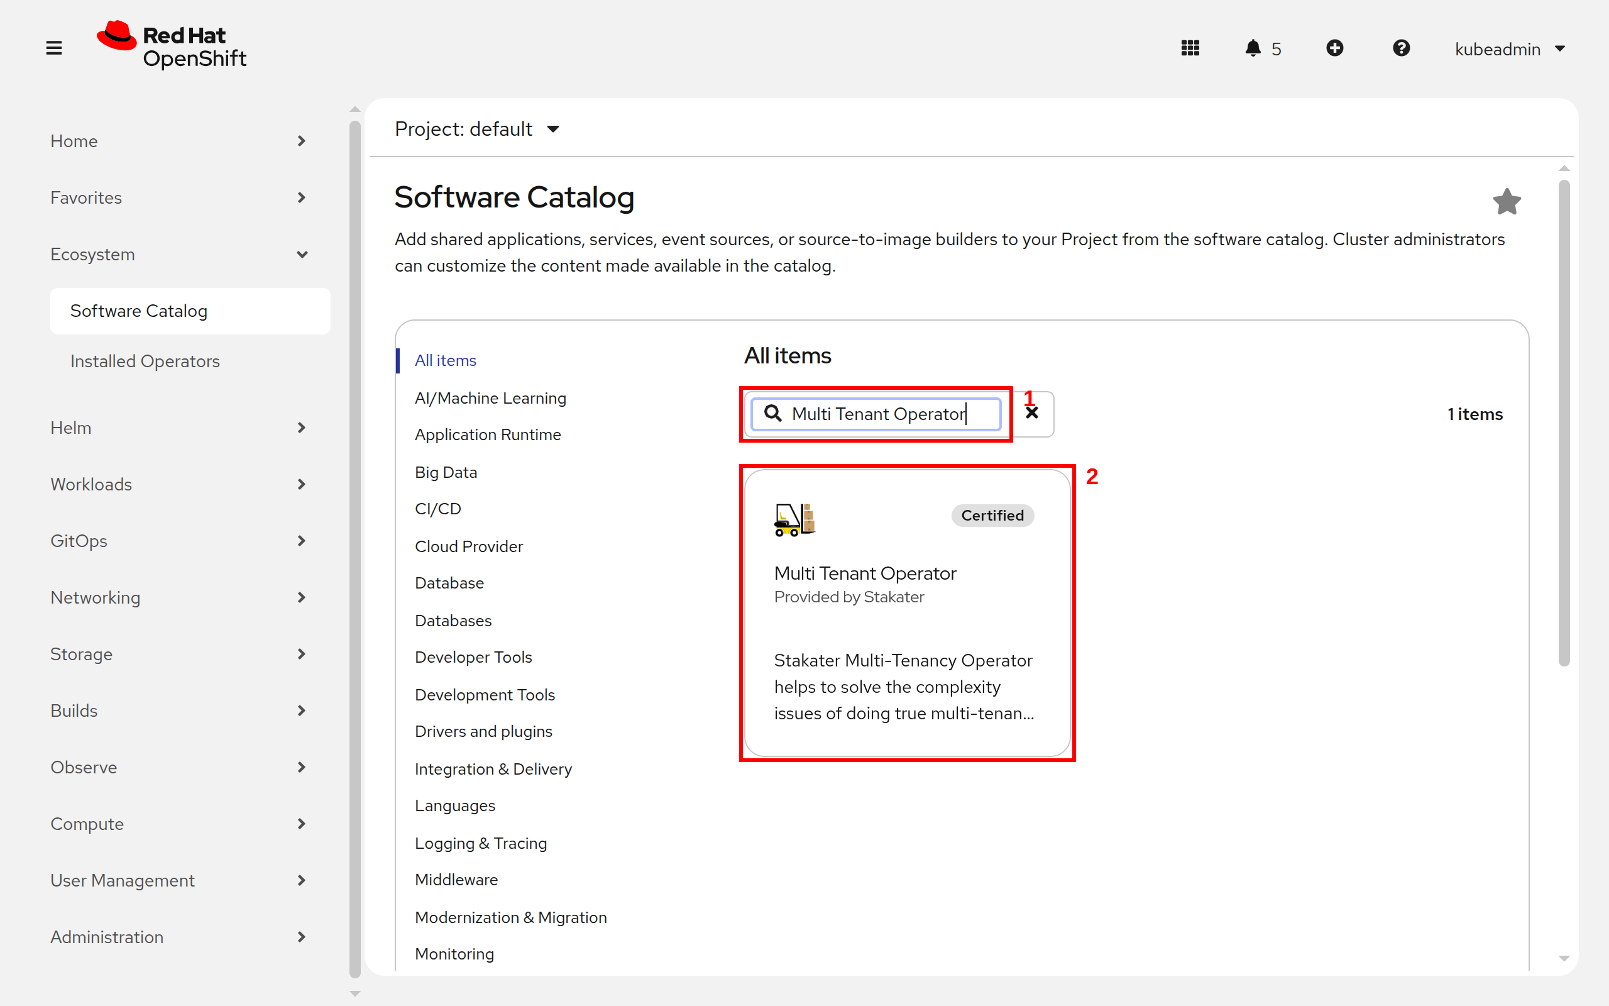Toggle the hamburger navigation menu

(x=54, y=48)
